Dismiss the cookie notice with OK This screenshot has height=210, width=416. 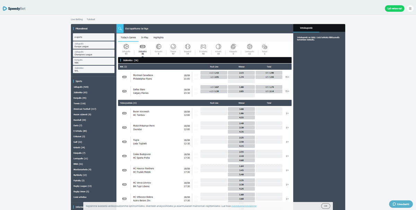click(326, 206)
